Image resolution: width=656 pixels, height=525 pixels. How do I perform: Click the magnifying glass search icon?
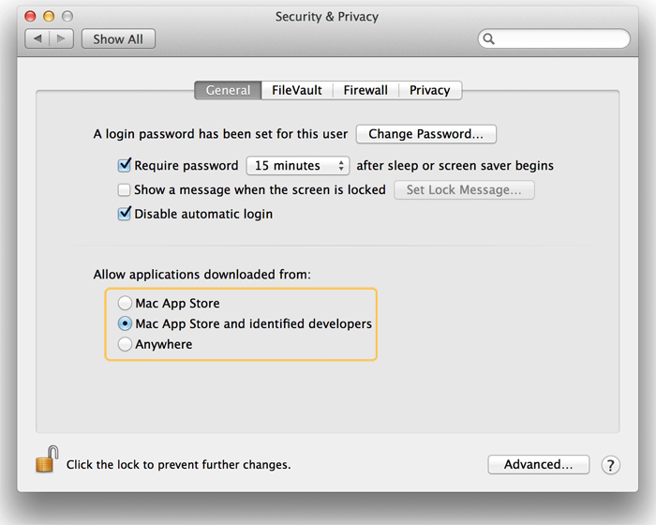click(488, 39)
